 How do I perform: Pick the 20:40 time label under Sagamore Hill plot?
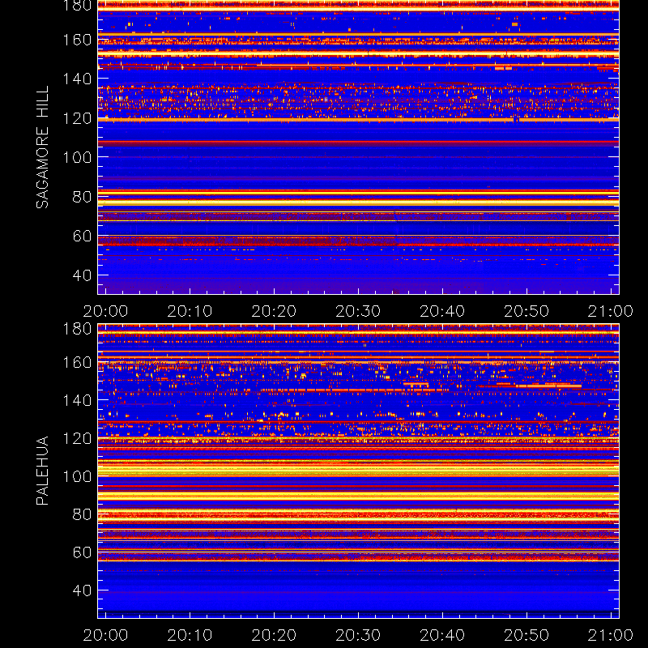[442, 311]
